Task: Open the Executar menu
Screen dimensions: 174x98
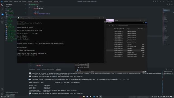Action: click(x=30, y=1)
